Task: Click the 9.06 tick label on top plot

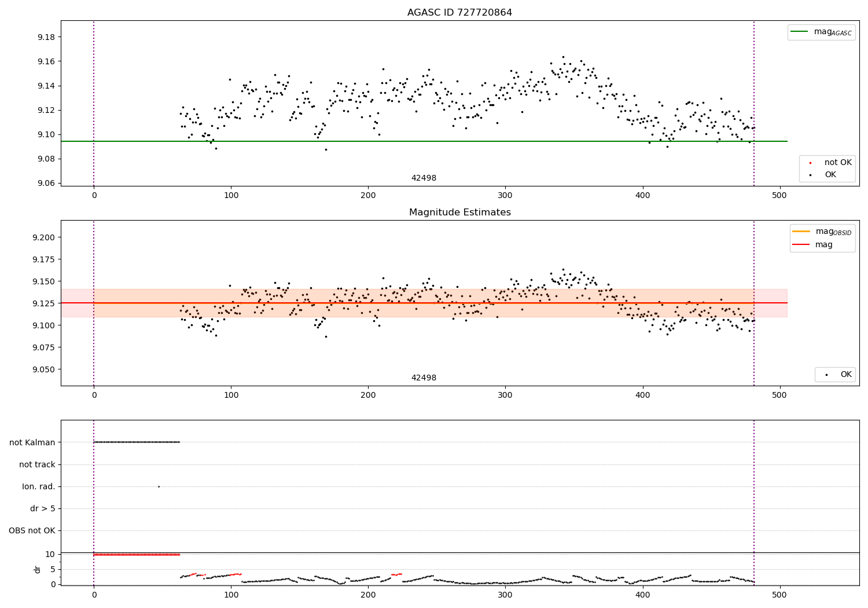Action: 46,183
